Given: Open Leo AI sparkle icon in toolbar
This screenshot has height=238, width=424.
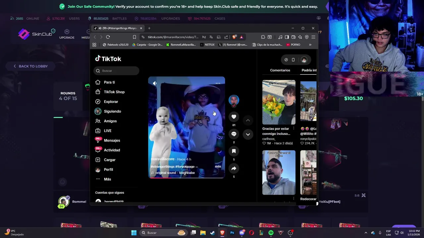Looking at the screenshot, I should pyautogui.click(x=300, y=37).
